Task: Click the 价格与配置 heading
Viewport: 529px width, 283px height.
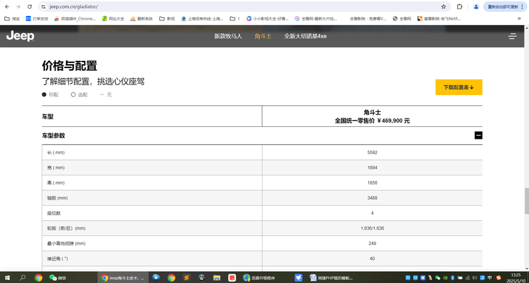Action: (69, 65)
